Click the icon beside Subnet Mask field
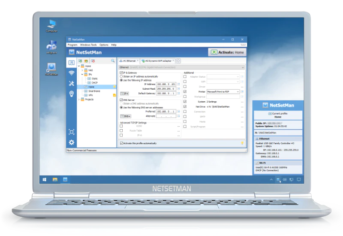 tap(178, 89)
